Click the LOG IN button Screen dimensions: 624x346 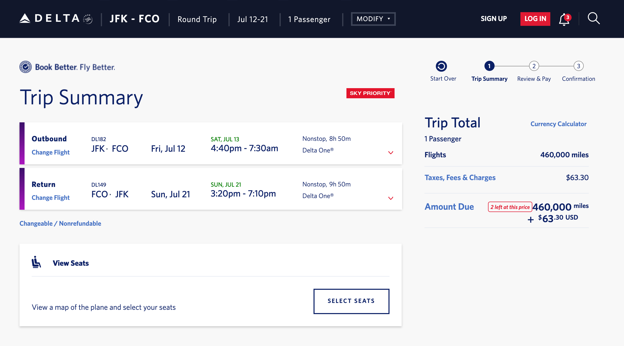click(x=535, y=18)
